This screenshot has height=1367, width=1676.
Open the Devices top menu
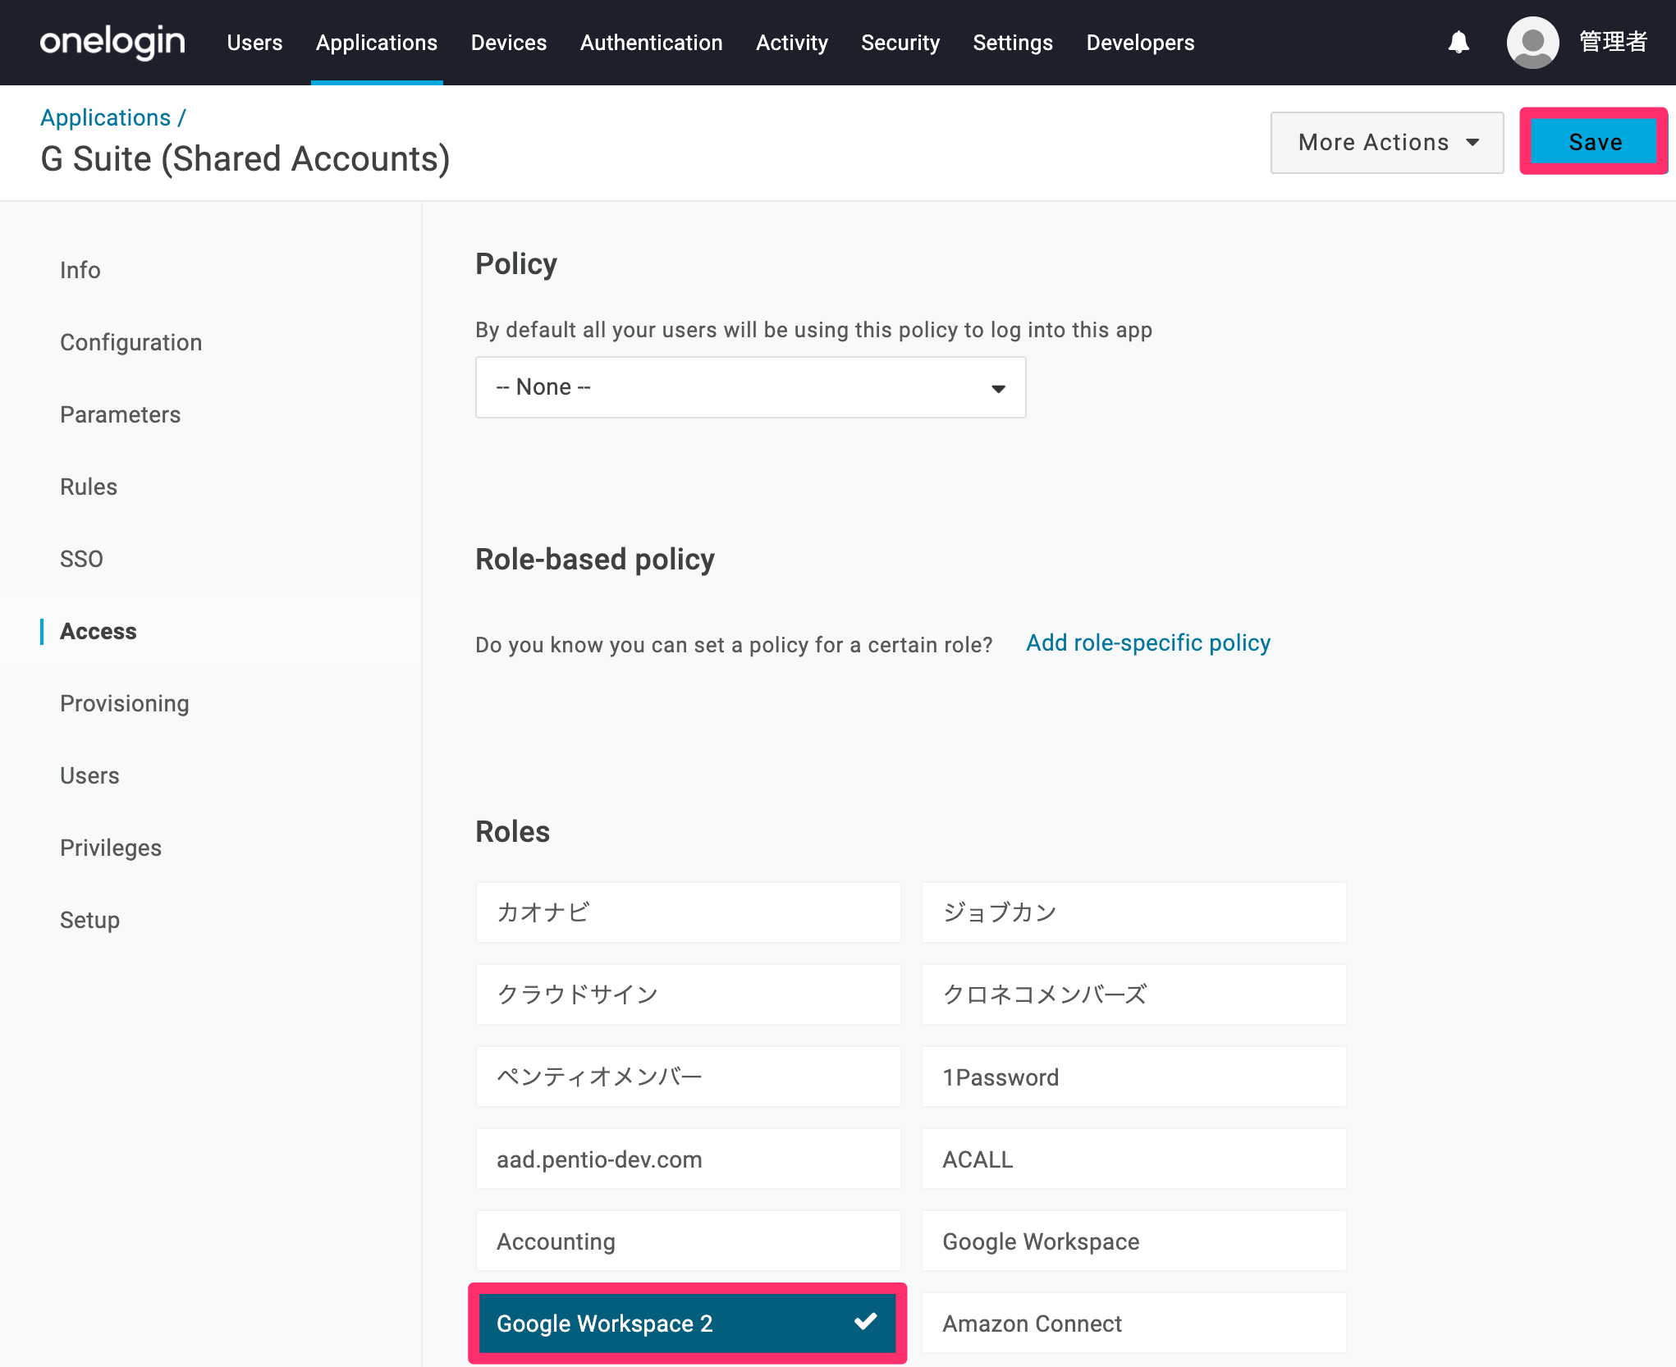point(508,42)
